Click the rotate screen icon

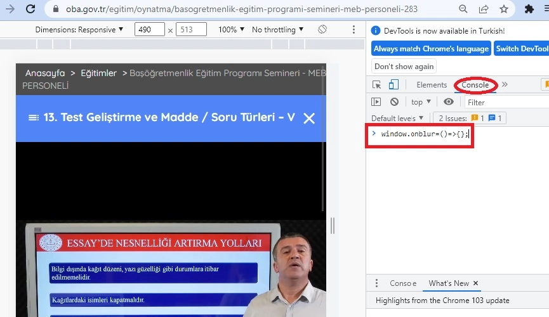click(x=322, y=30)
